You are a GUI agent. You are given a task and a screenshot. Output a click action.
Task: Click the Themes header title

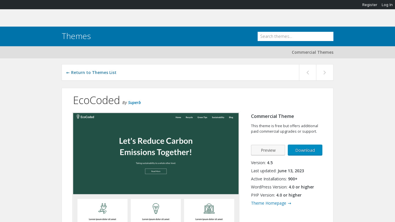[76, 36]
